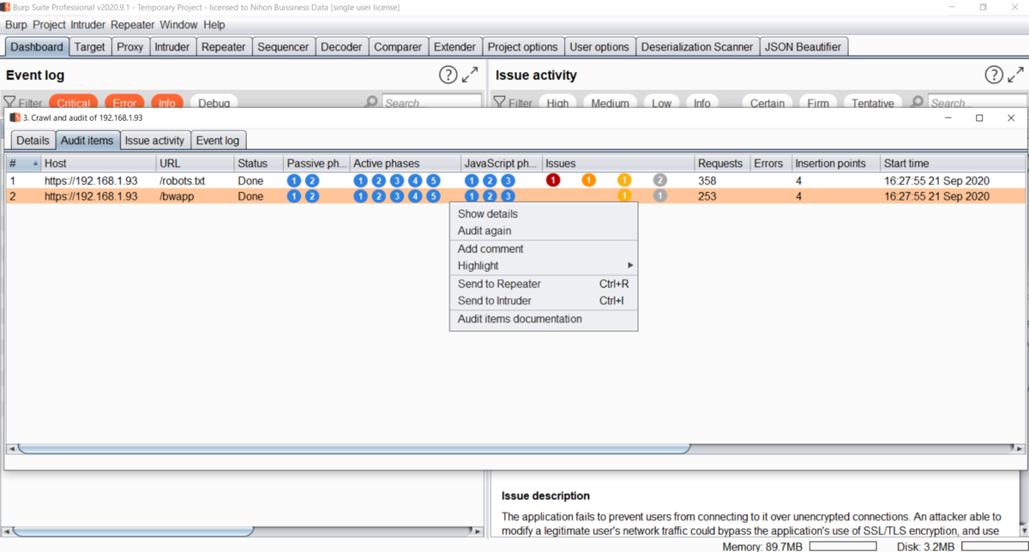Click JavaScript phase 3 badge for robots.txt

(508, 180)
